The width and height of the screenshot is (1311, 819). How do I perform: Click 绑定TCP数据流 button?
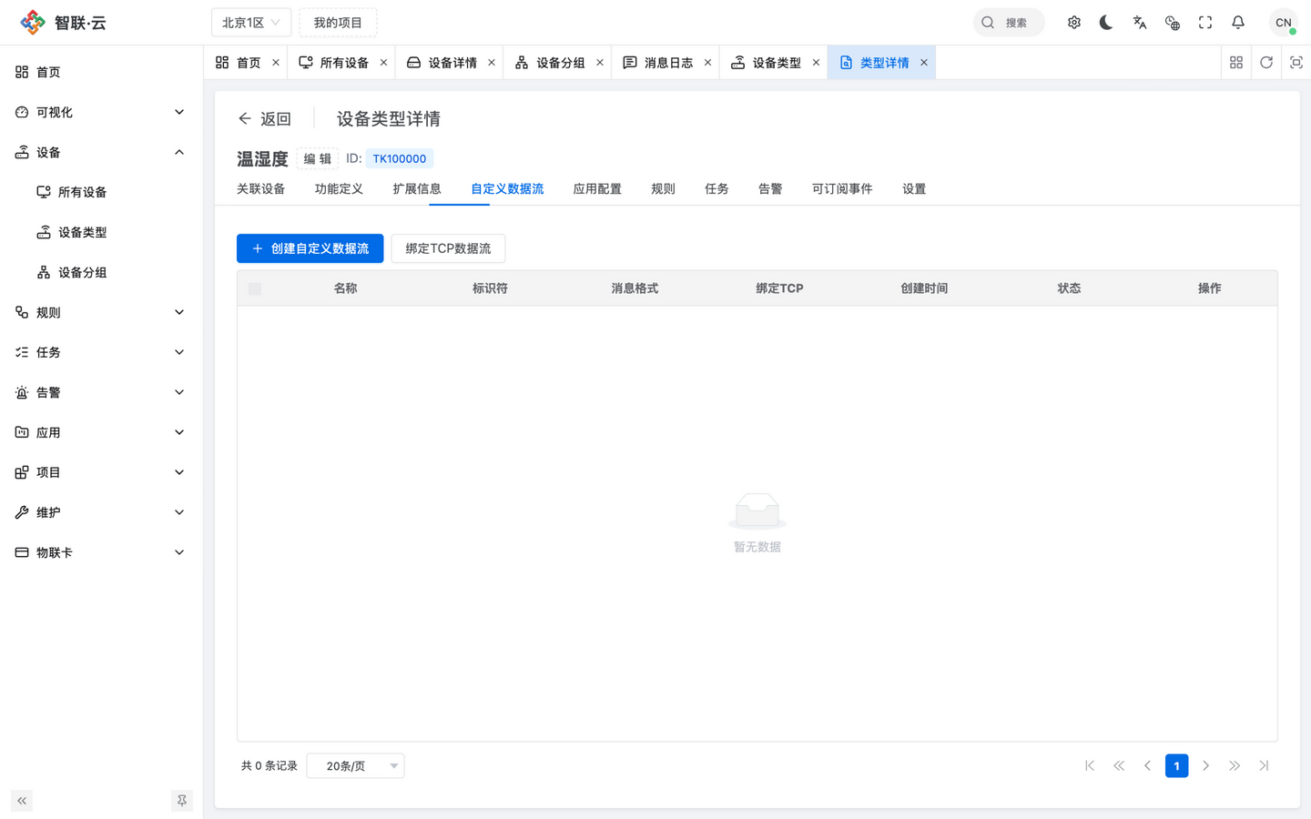click(x=448, y=248)
